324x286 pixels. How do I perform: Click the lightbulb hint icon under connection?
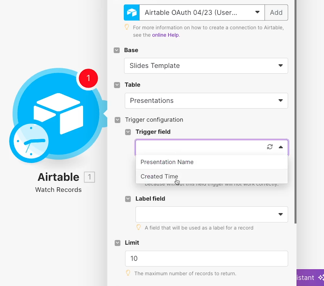127,27
